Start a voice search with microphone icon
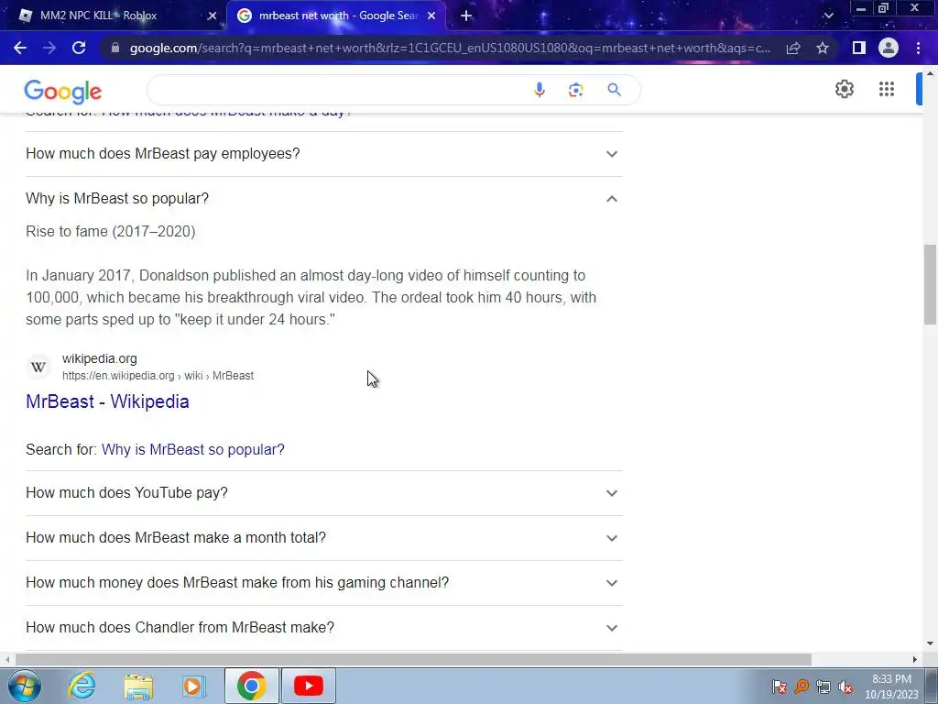This screenshot has width=938, height=704. coord(539,90)
